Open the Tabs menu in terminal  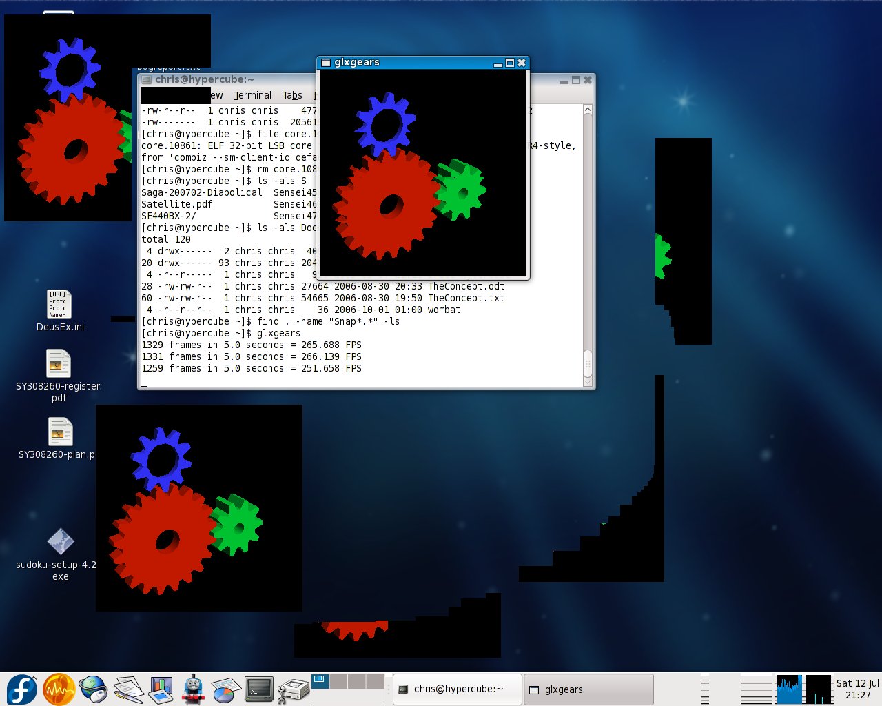[292, 95]
